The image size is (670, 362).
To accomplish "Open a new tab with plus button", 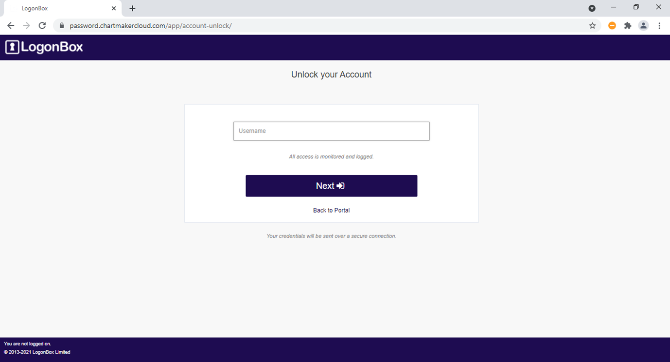I will pyautogui.click(x=132, y=8).
